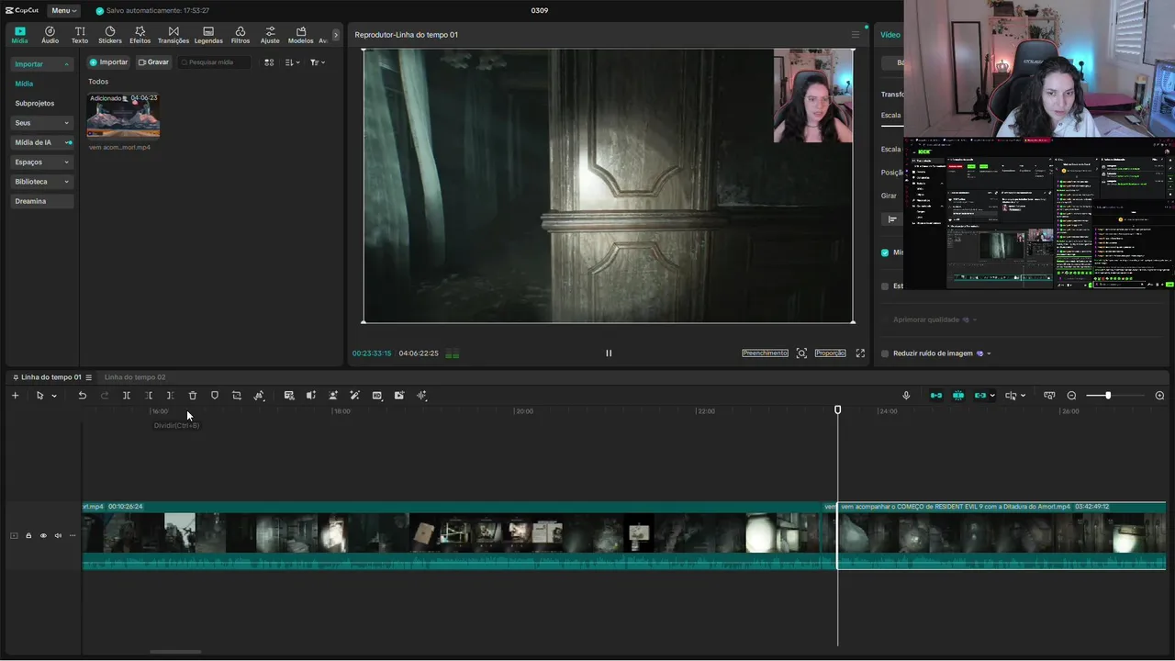Open the sort order dropdown in media panel
The width and height of the screenshot is (1175, 661).
pos(293,62)
